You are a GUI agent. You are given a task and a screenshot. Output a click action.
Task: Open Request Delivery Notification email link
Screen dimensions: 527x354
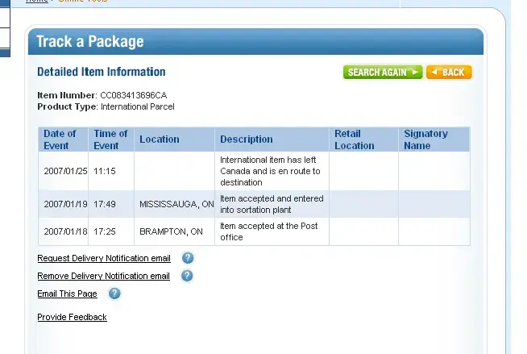104,258
